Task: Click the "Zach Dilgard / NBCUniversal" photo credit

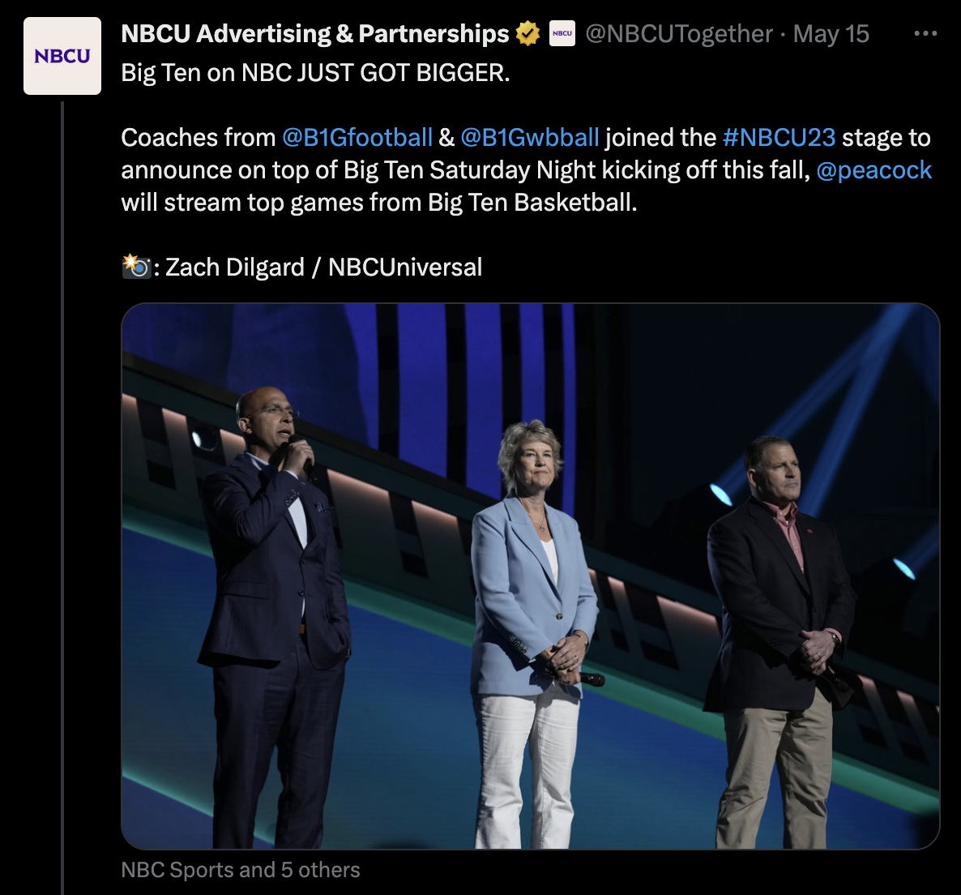Action: tap(323, 267)
